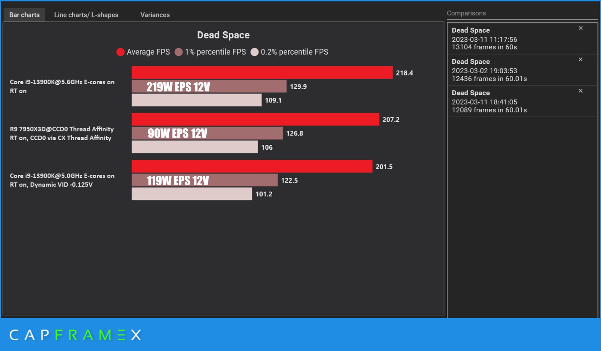
Task: Switch to the Bar charts tab
Action: coord(24,15)
